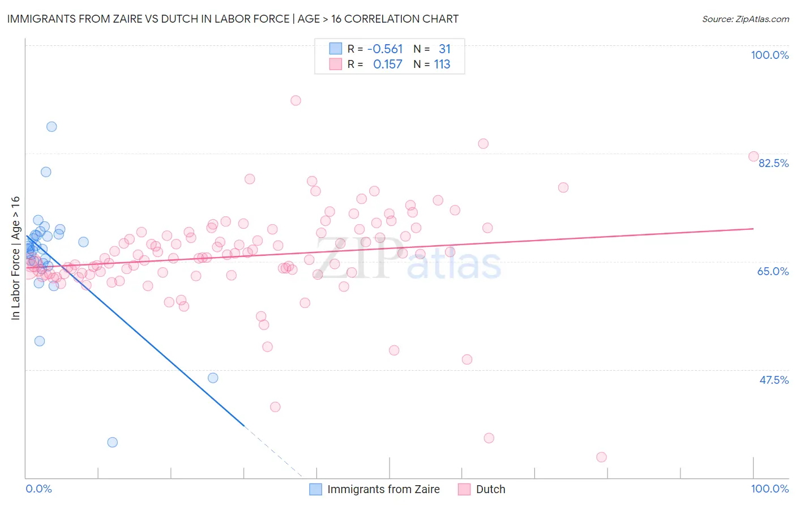Viewport: 796px width, 505px height.
Task: Click the pink point on the far right edge
Action: [x=754, y=156]
